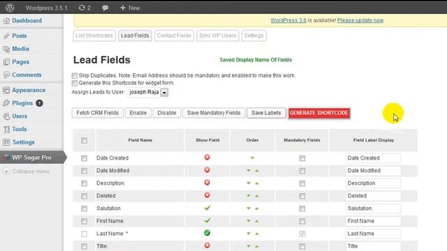
Task: Edit the Salutation label field
Action: click(373, 208)
